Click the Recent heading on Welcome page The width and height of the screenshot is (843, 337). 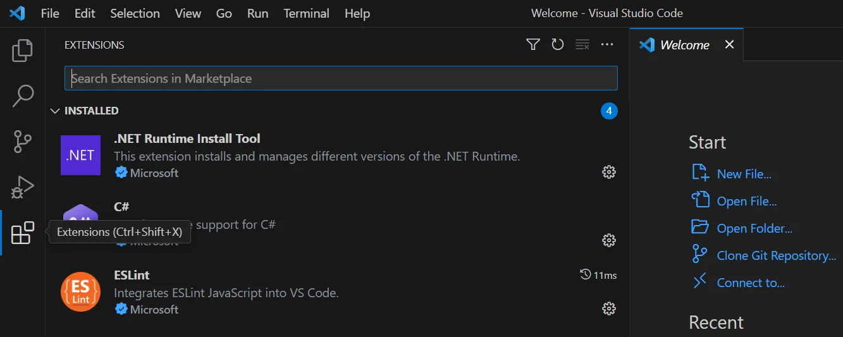[716, 322]
